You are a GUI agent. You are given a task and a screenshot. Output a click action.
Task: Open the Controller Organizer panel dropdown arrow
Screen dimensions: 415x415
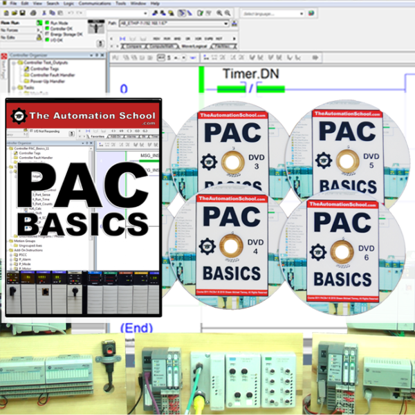coord(91,55)
